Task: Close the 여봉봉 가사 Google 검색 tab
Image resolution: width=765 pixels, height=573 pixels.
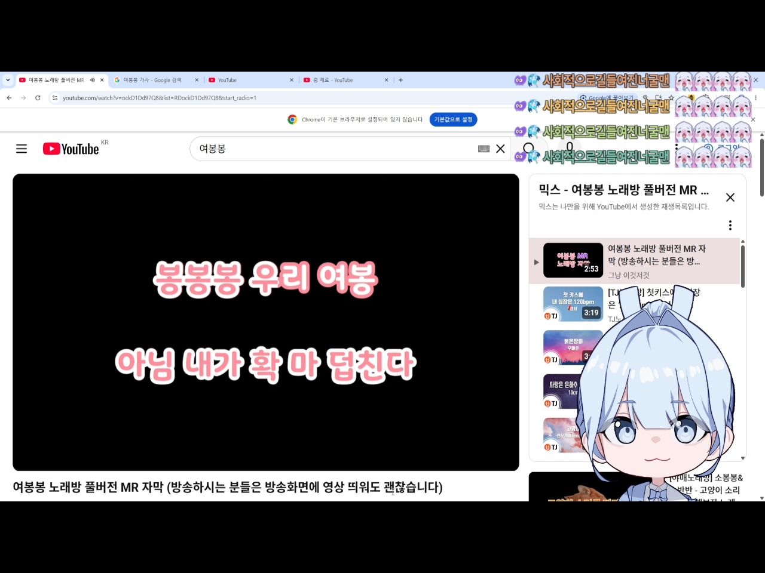Action: 197,80
